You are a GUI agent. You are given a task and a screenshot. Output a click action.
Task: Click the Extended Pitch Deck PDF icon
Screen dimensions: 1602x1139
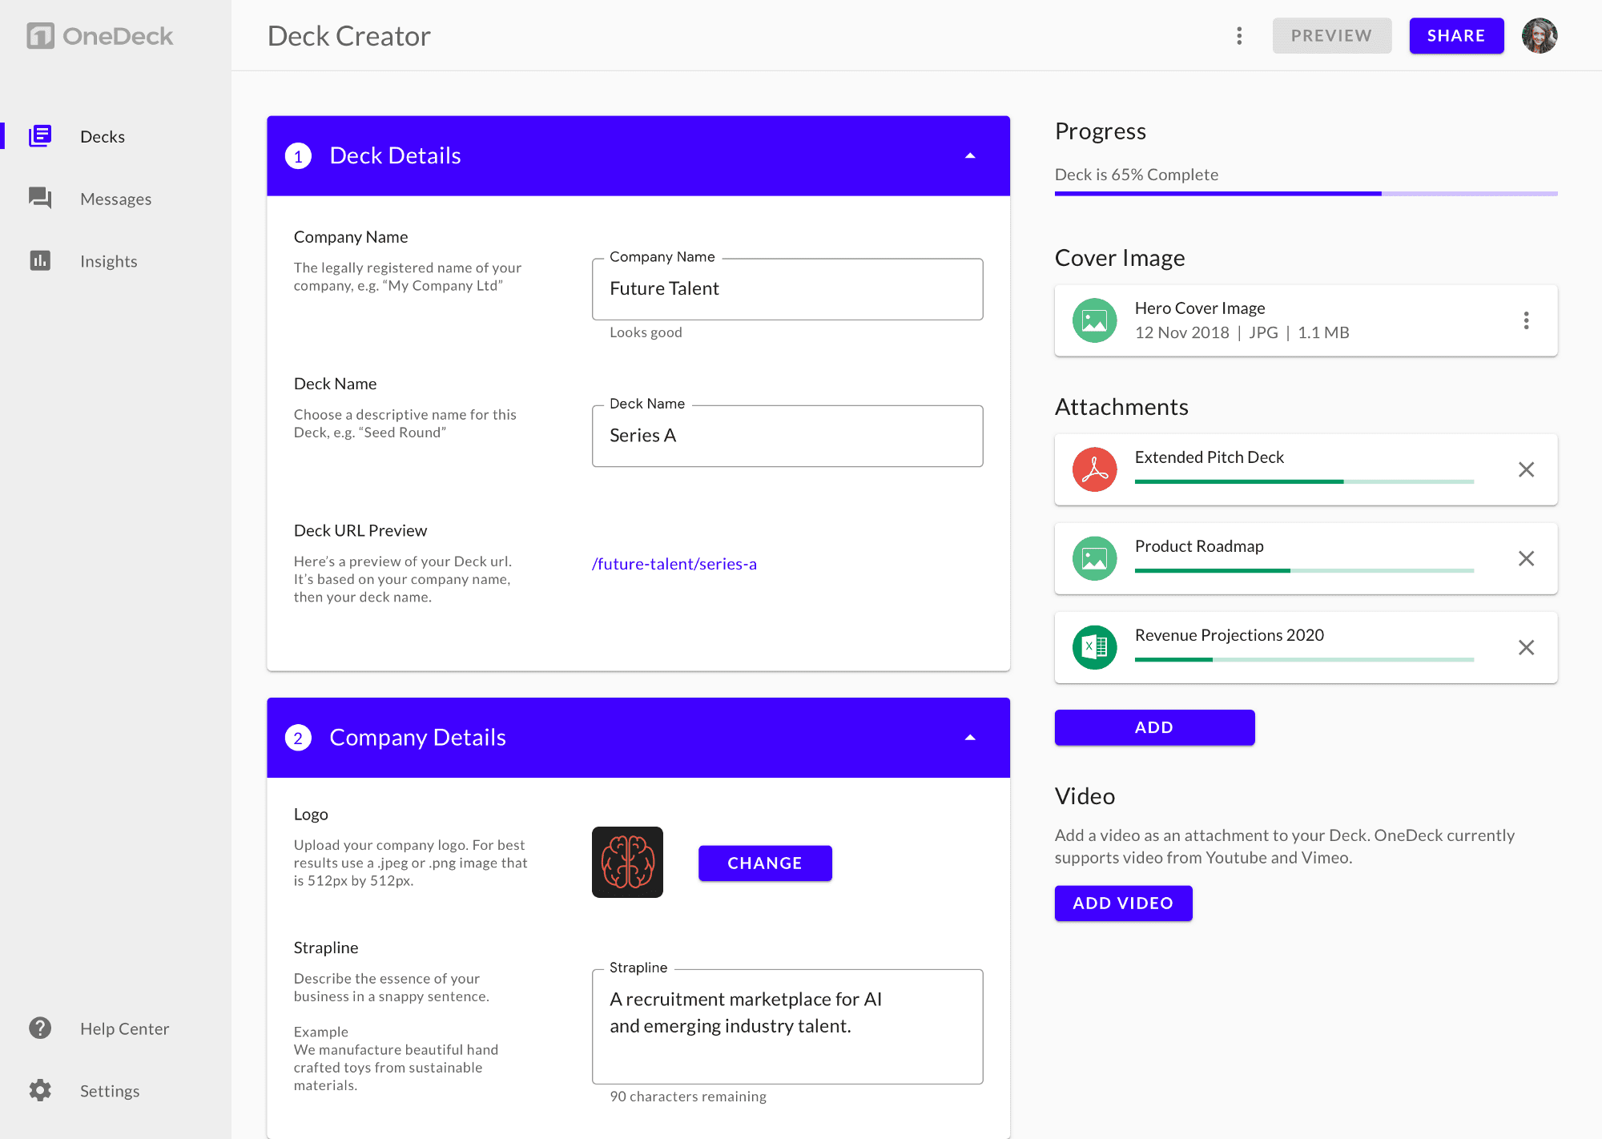(x=1094, y=469)
